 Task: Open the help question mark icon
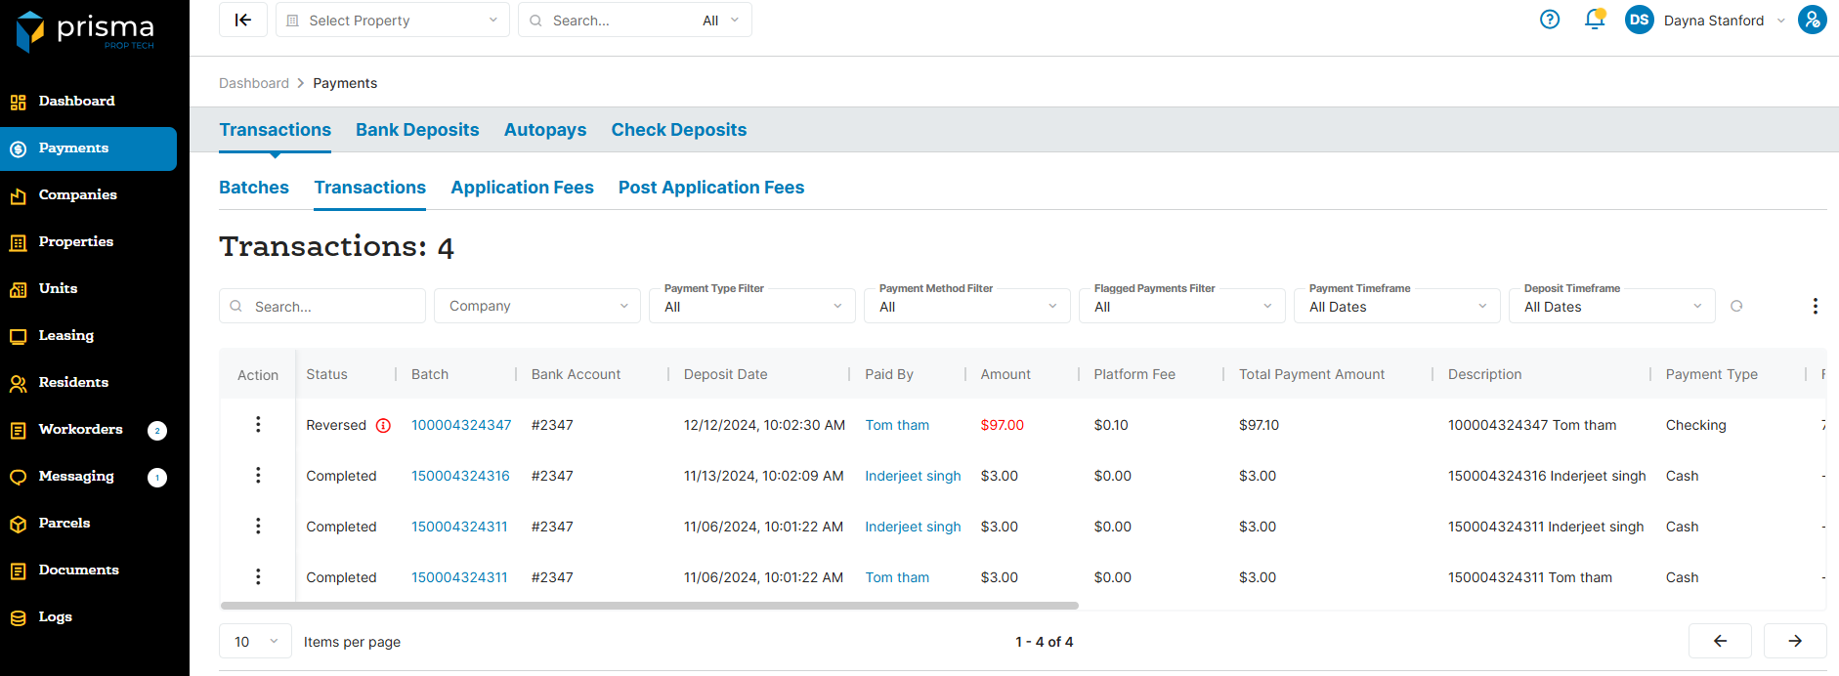point(1550,20)
